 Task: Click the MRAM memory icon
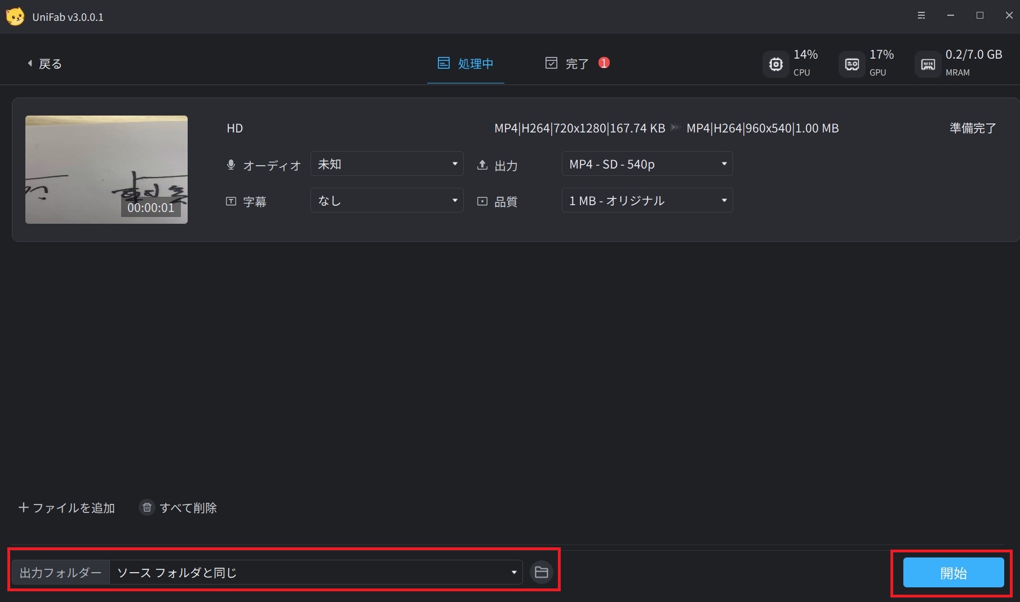[x=928, y=64]
